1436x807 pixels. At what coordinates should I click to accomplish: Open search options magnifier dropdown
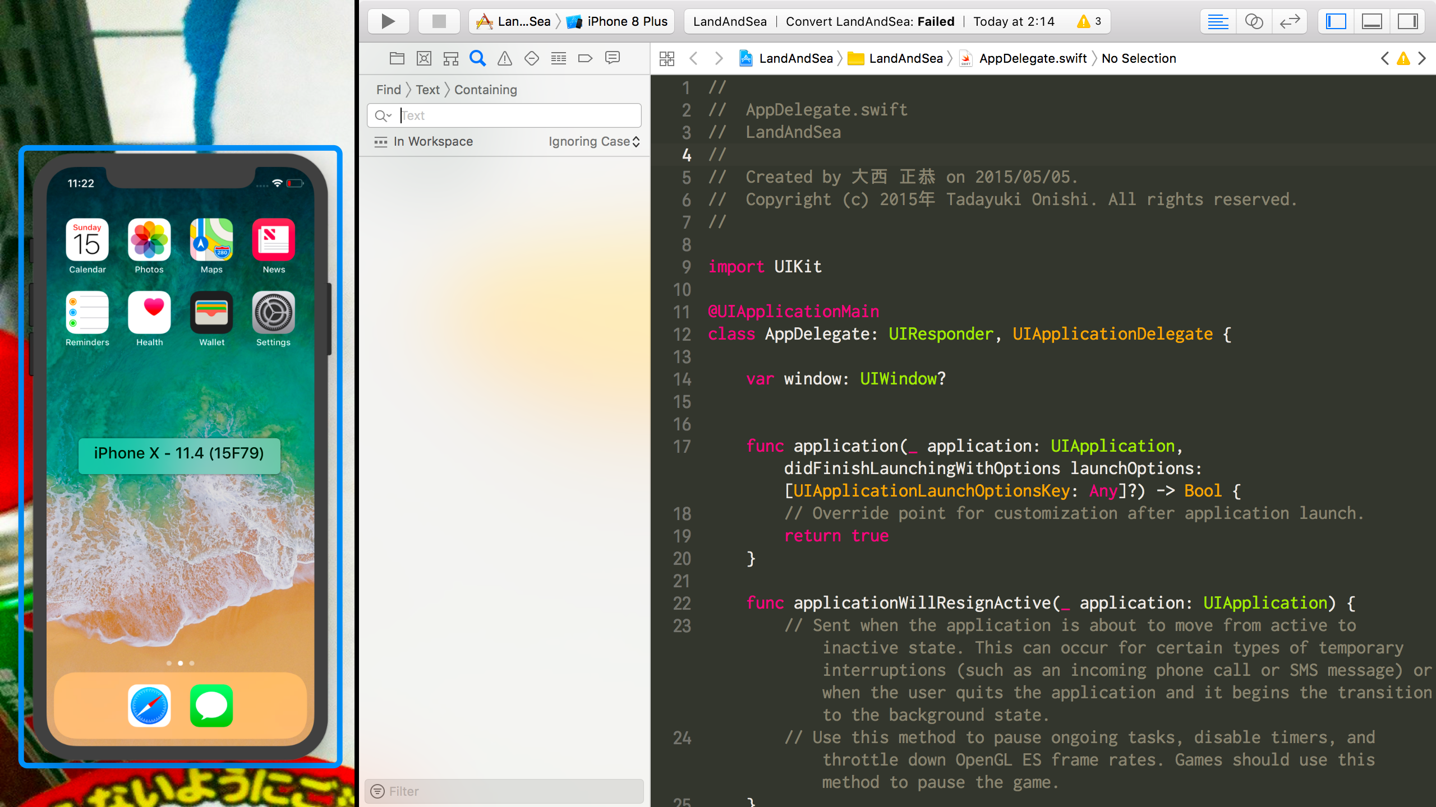[384, 115]
